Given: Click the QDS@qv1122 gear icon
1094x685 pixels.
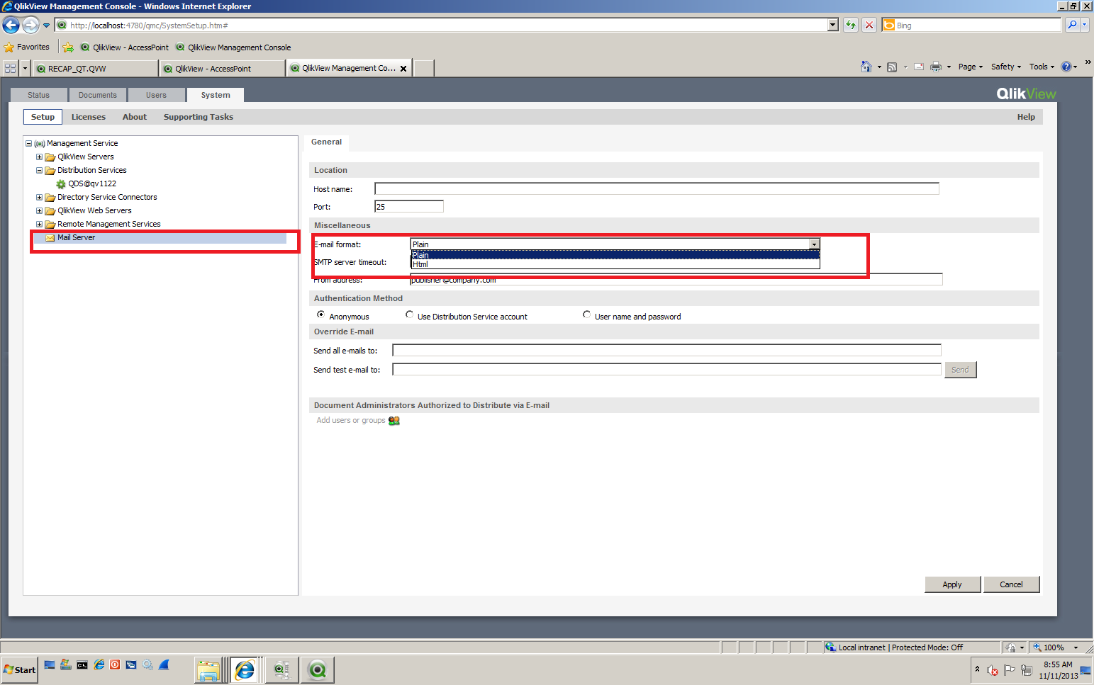Looking at the screenshot, I should 61,184.
